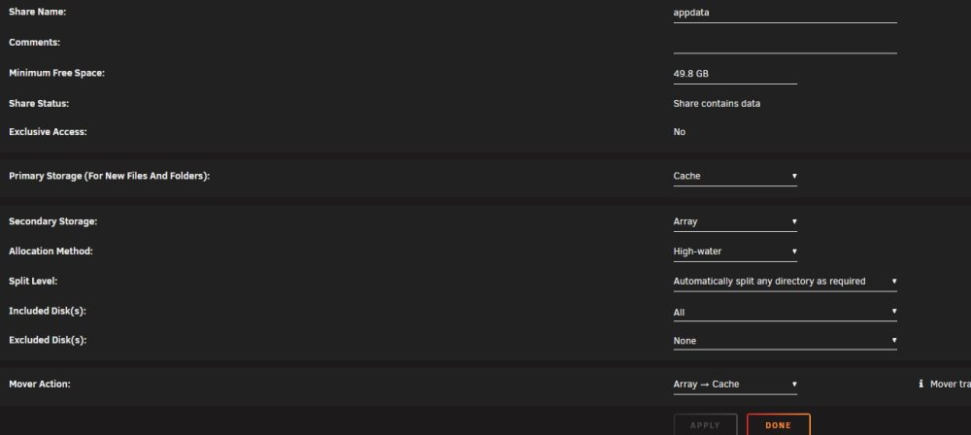The image size is (971, 435).
Task: Click the empty Comments input field
Action: (x=785, y=44)
